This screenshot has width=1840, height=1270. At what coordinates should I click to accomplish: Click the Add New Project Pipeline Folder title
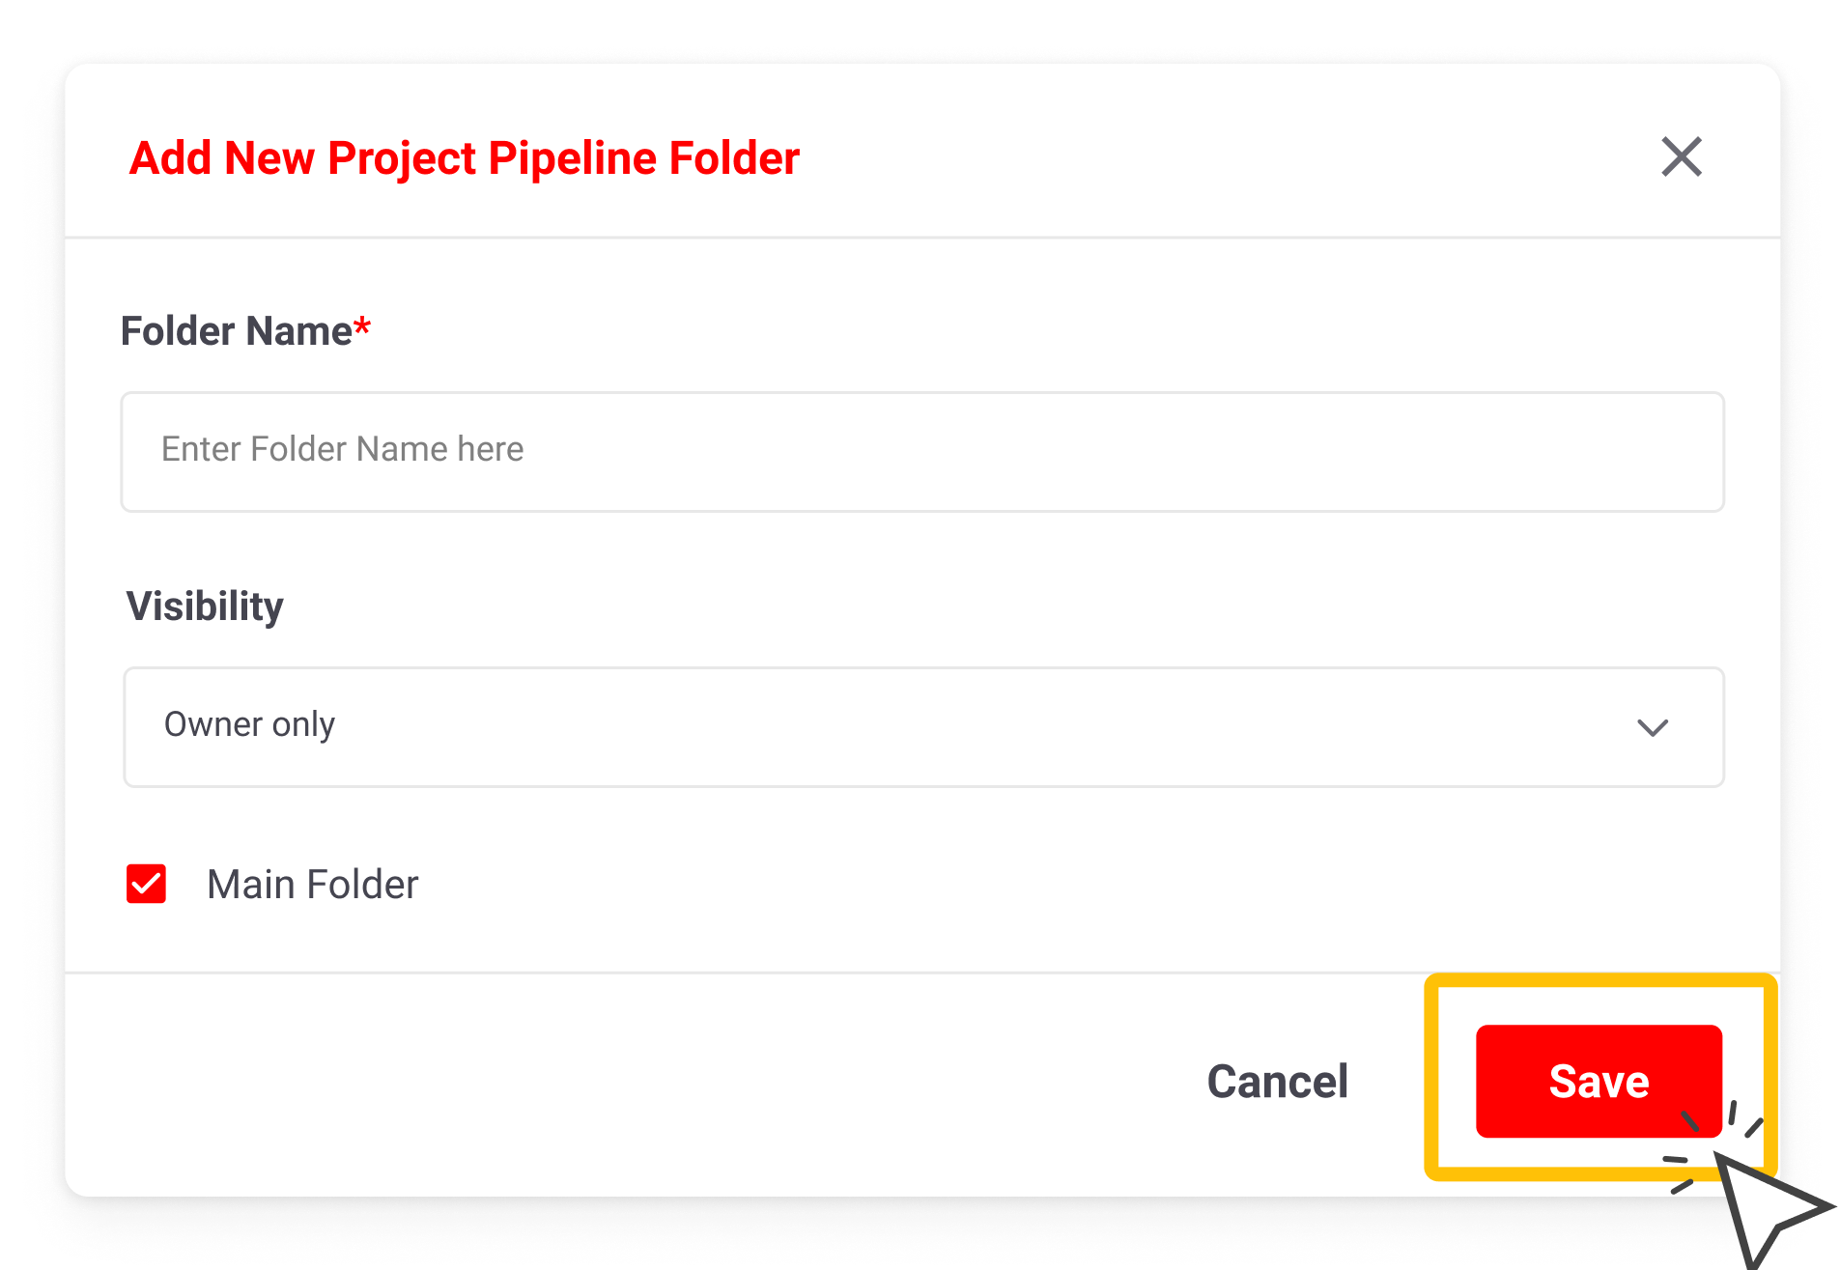click(x=465, y=158)
